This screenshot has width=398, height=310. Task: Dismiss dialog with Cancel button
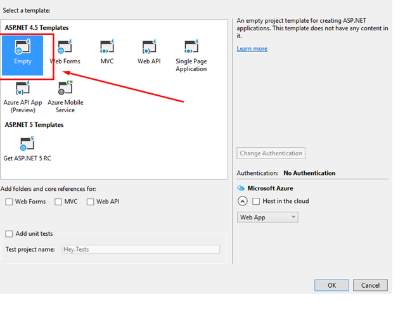[x=370, y=285]
